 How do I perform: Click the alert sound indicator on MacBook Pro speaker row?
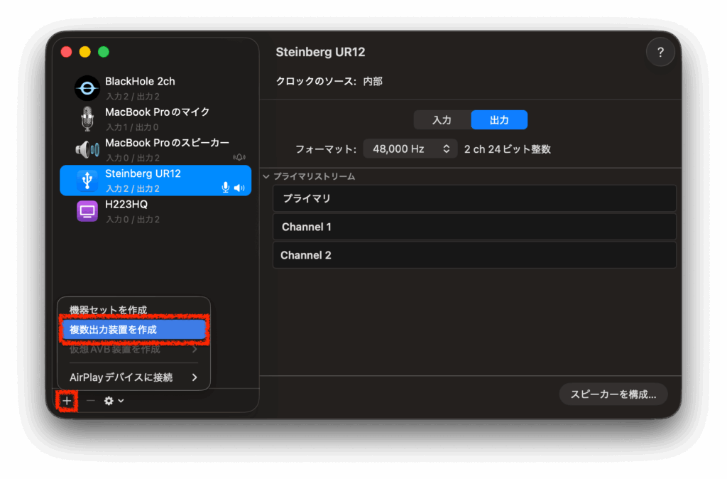click(x=239, y=157)
